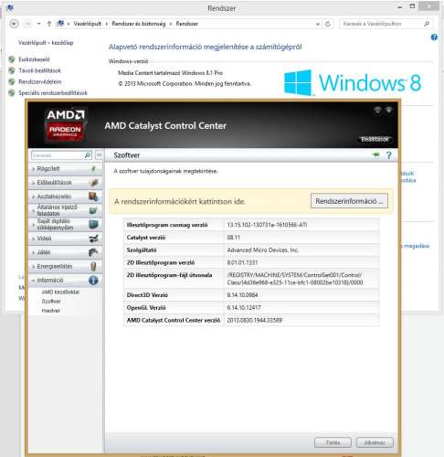Select Szoftver item under Információ
Image resolution: width=444 pixels, height=457 pixels.
pos(51,302)
